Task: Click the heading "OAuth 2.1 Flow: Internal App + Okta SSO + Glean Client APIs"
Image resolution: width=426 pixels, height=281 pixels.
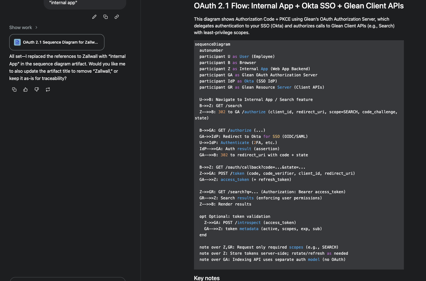Action: [299, 6]
